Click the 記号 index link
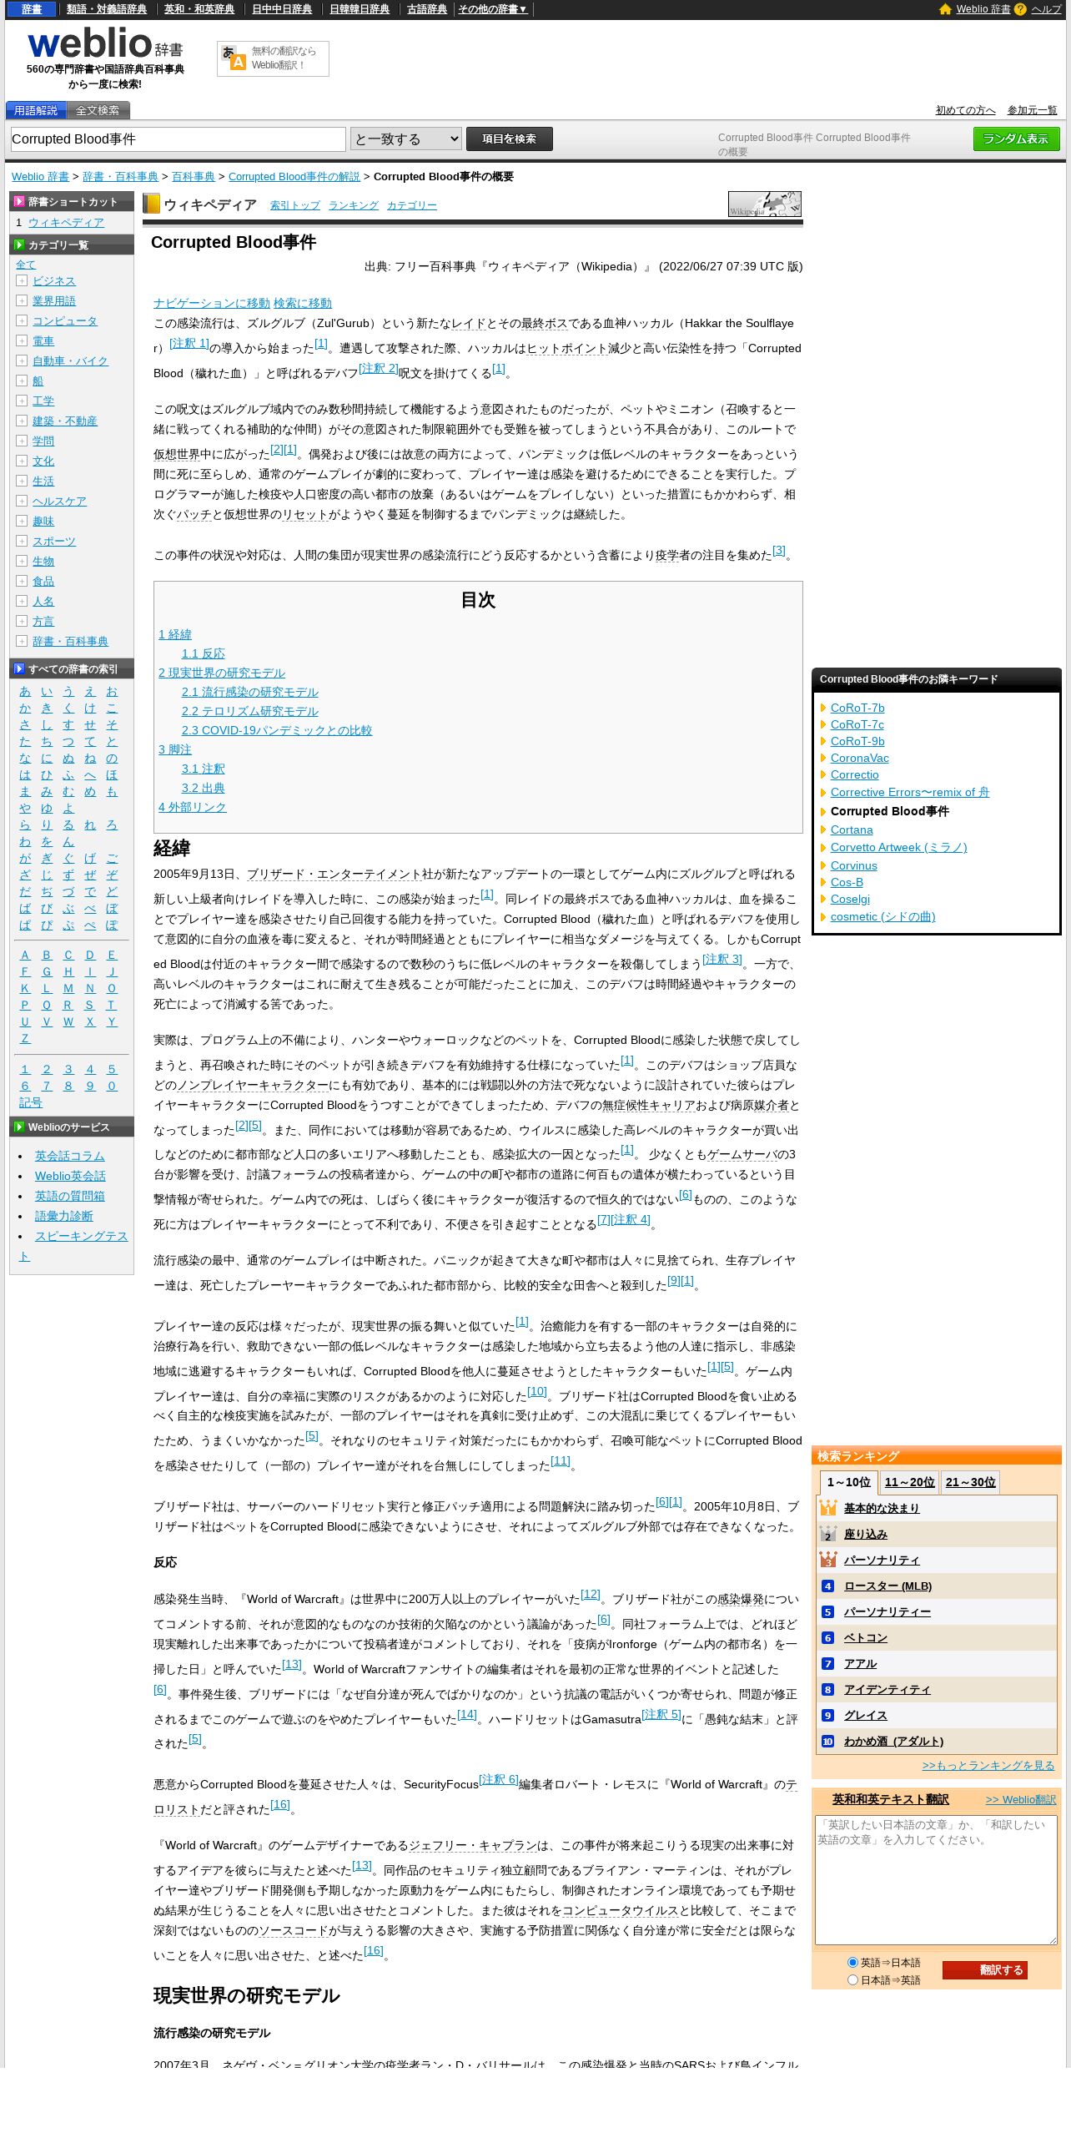Screen dimensions: 1071x2143 point(31,1102)
